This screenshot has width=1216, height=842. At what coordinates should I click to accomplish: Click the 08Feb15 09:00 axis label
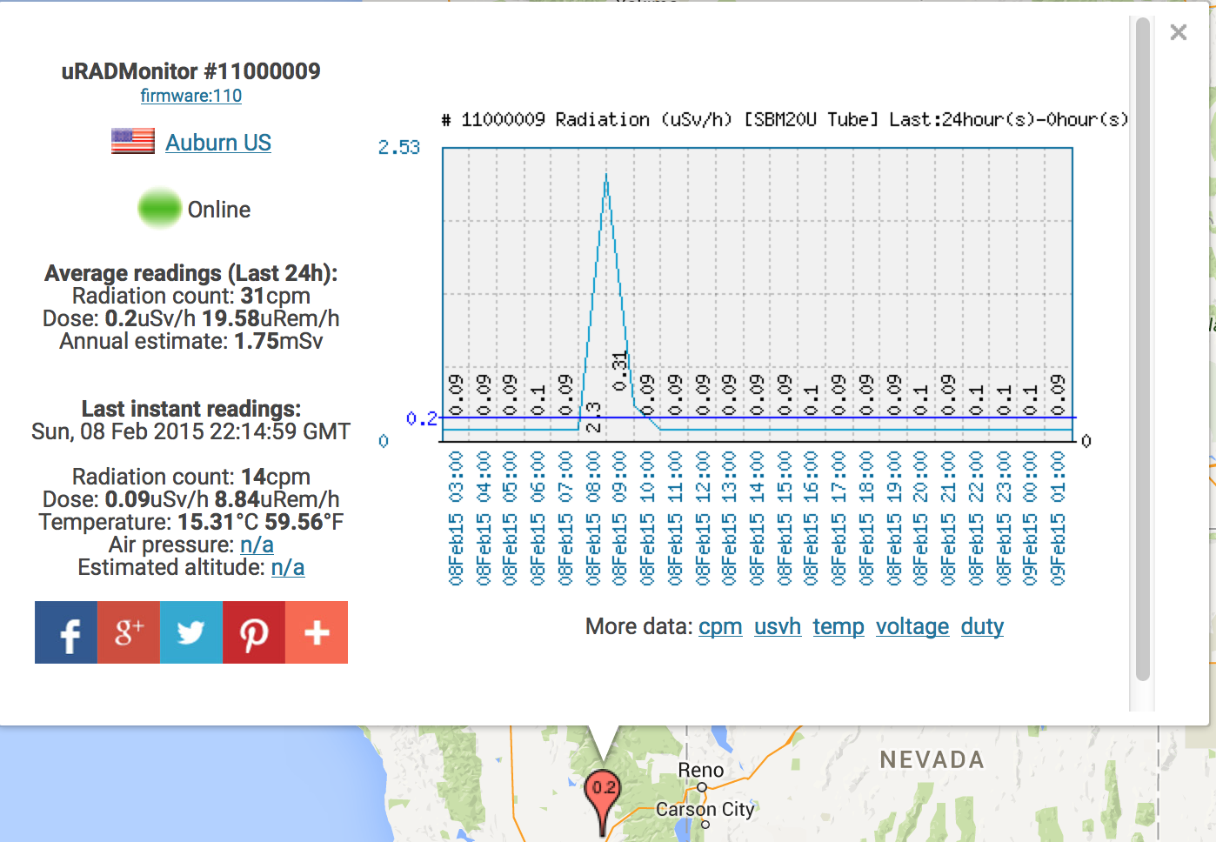pos(620,518)
